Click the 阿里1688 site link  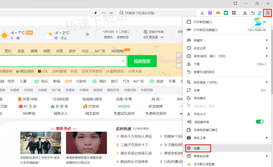[x=28, y=99]
